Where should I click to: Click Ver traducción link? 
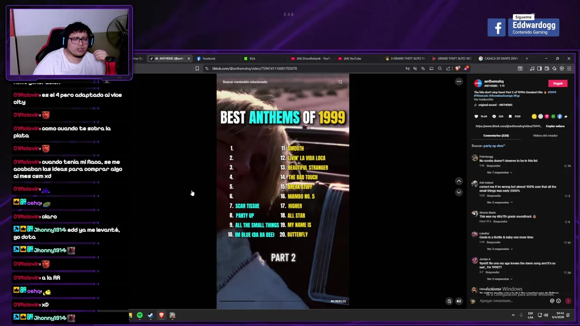click(483, 100)
